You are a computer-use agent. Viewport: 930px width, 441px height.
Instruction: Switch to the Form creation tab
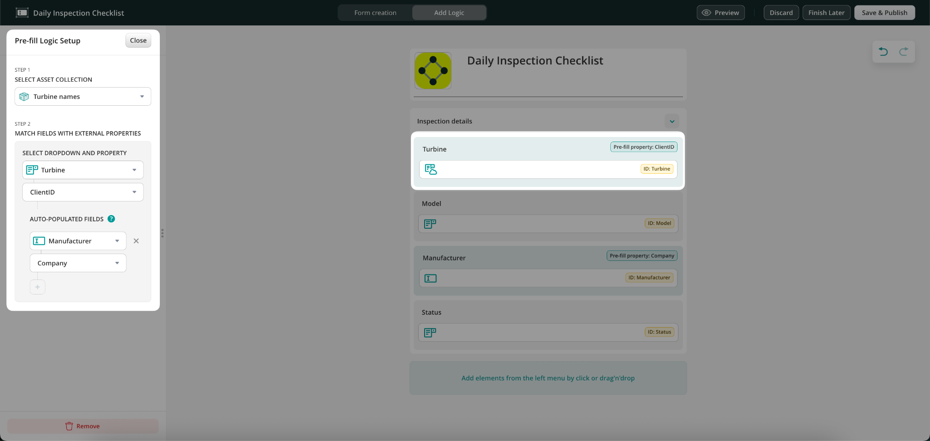click(375, 13)
